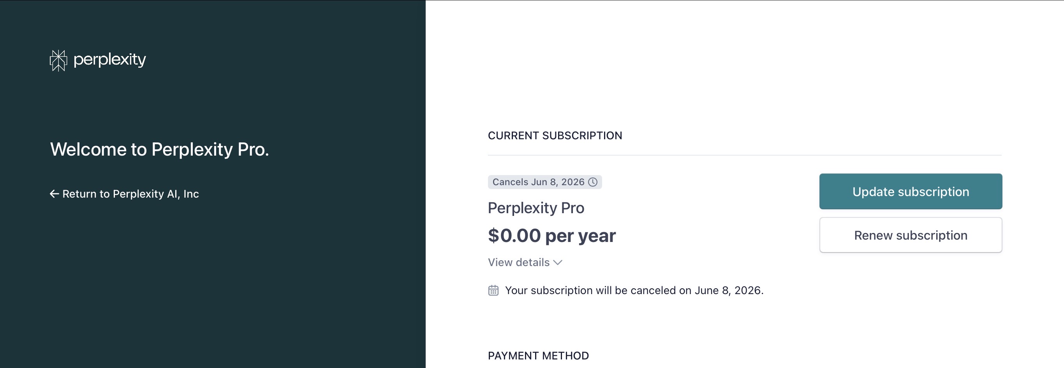Click the divider line under Current Subscription
Screen dimensions: 1064x368
[x=745, y=155]
